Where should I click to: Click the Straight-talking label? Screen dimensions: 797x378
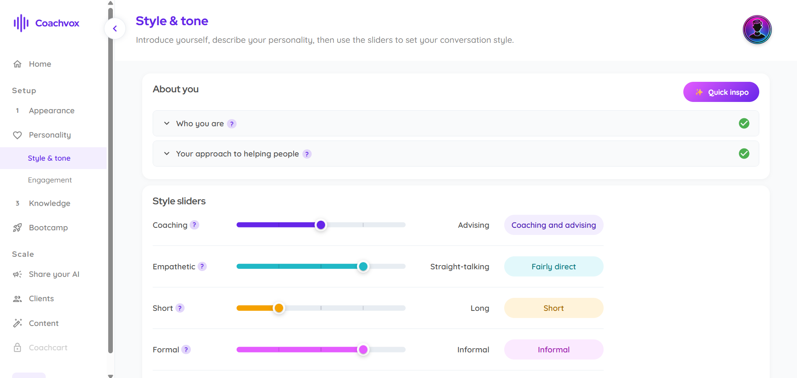pyautogui.click(x=460, y=266)
